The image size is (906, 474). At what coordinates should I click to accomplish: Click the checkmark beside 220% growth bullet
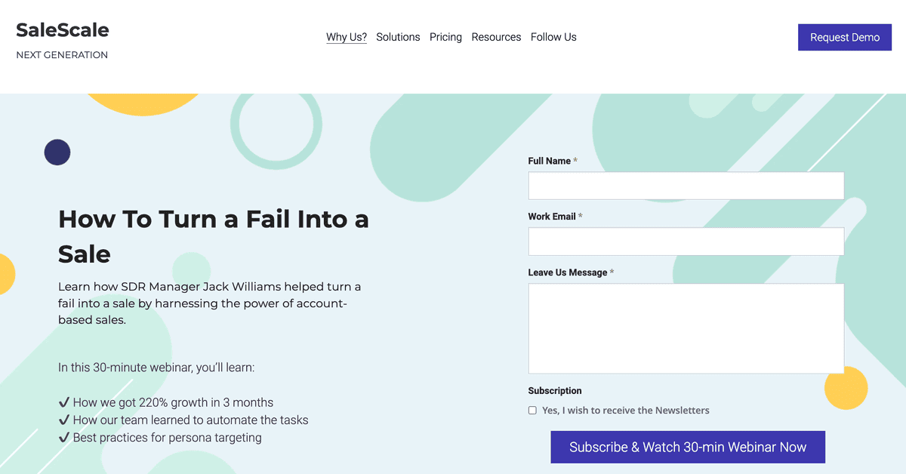click(x=64, y=402)
